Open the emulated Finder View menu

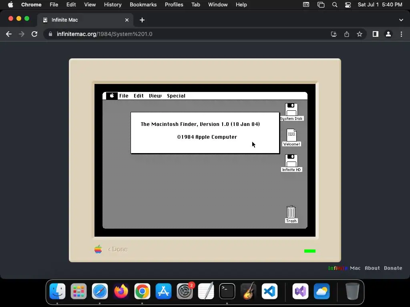pos(155,96)
